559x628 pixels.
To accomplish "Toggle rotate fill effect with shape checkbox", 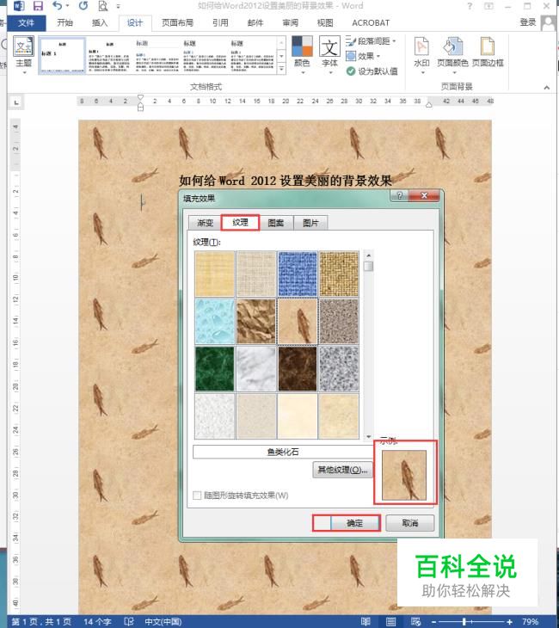I will tap(197, 496).
